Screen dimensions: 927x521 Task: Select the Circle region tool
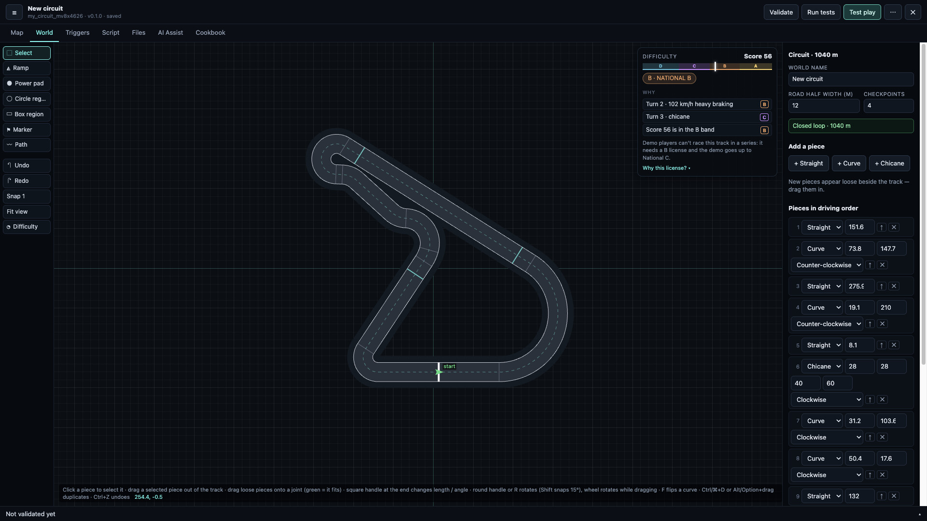[27, 99]
